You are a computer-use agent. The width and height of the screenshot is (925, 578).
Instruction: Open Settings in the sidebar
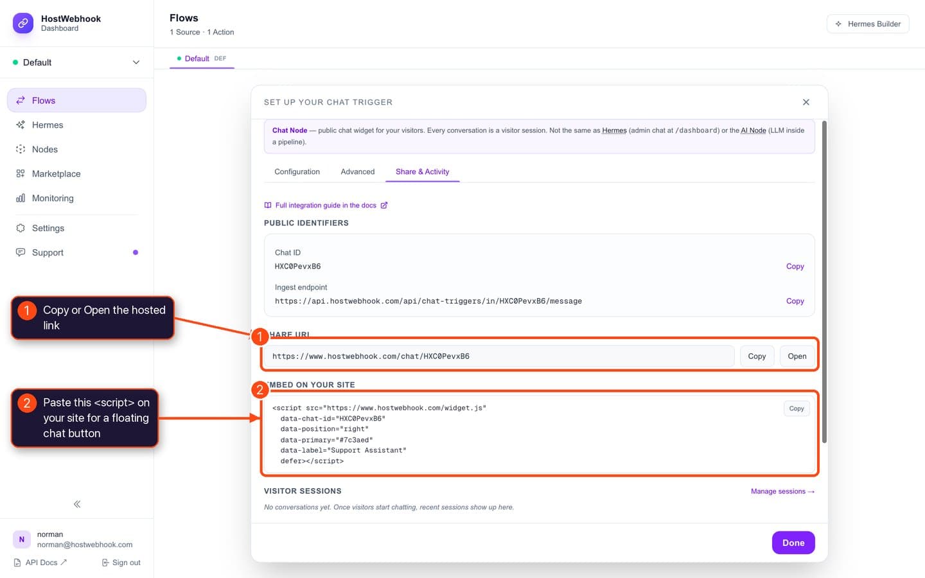76,228
